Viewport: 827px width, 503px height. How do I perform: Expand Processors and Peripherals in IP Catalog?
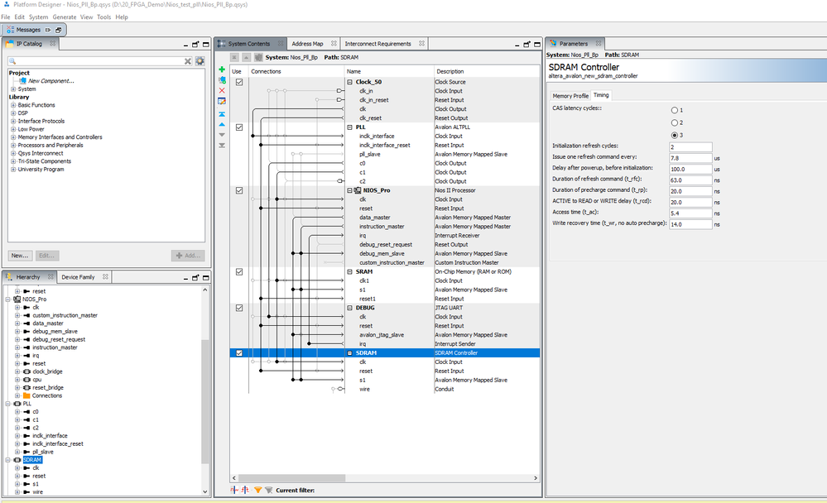[x=13, y=146]
